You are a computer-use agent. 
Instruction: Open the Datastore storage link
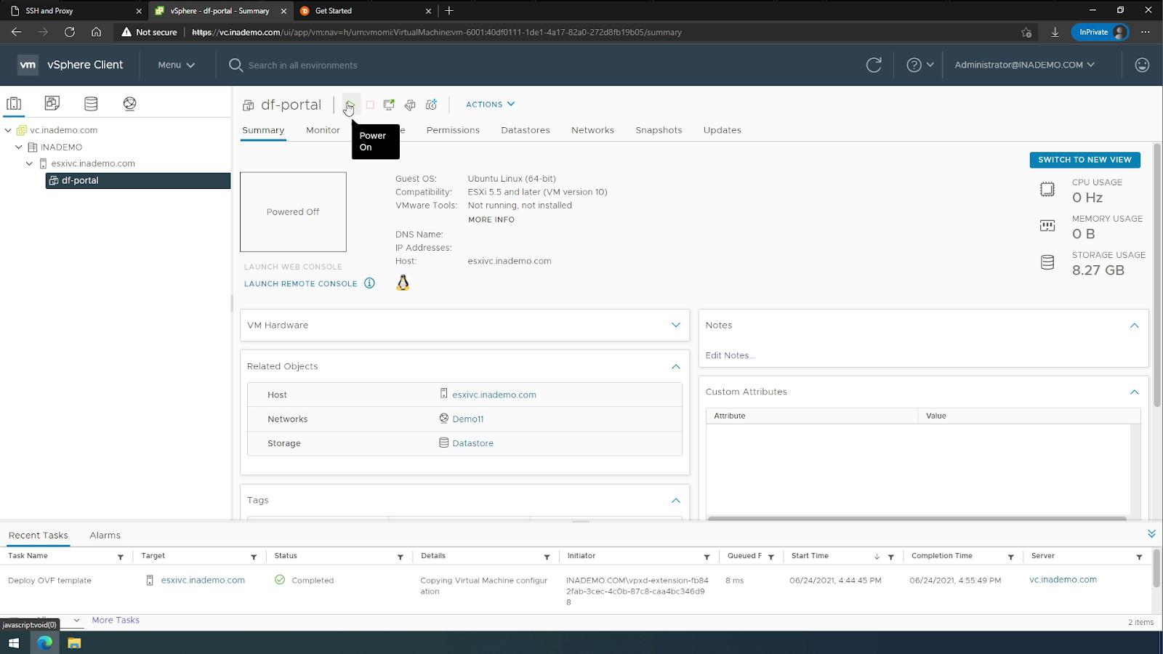point(472,443)
